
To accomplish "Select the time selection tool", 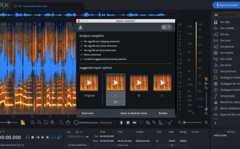I will pos(121,122).
